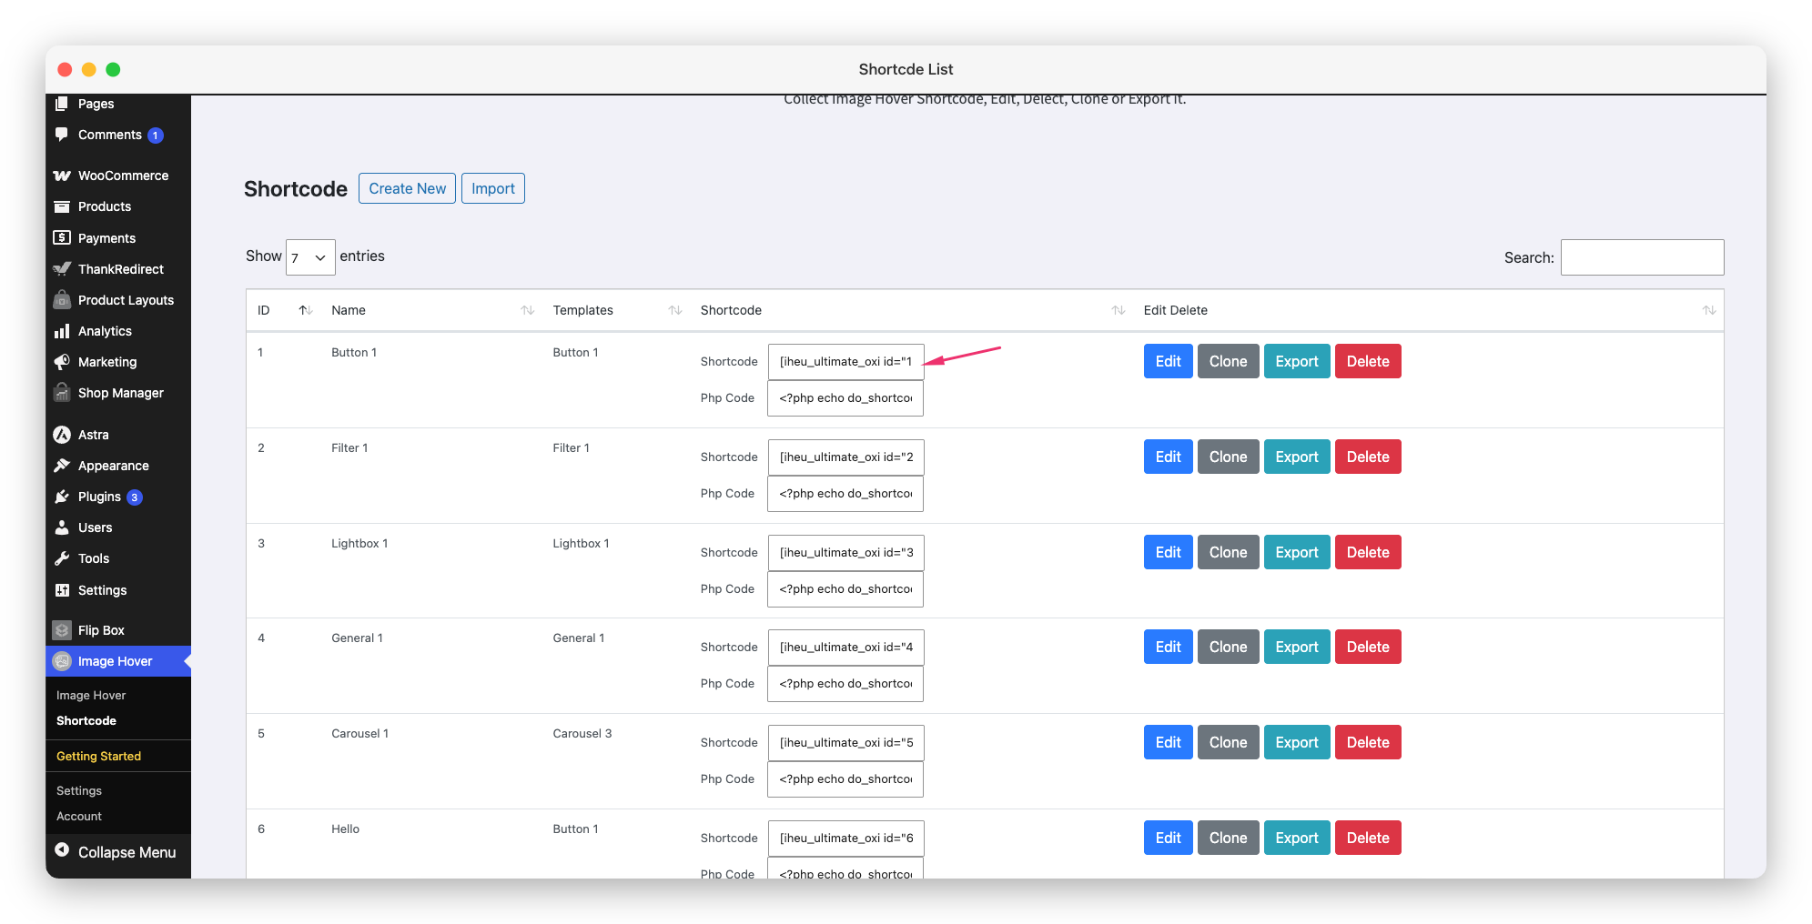Screen dimensions: 1812x924
Task: Open Getting Started submenu item
Action: [x=99, y=757]
